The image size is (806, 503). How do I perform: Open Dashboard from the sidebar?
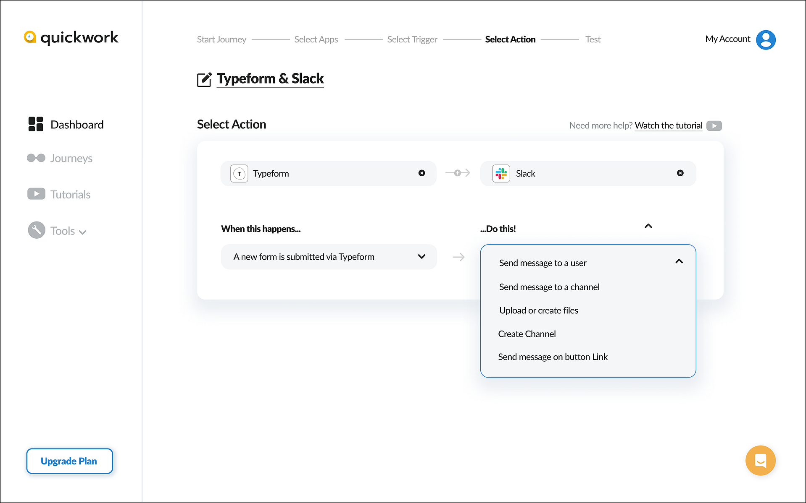77,125
